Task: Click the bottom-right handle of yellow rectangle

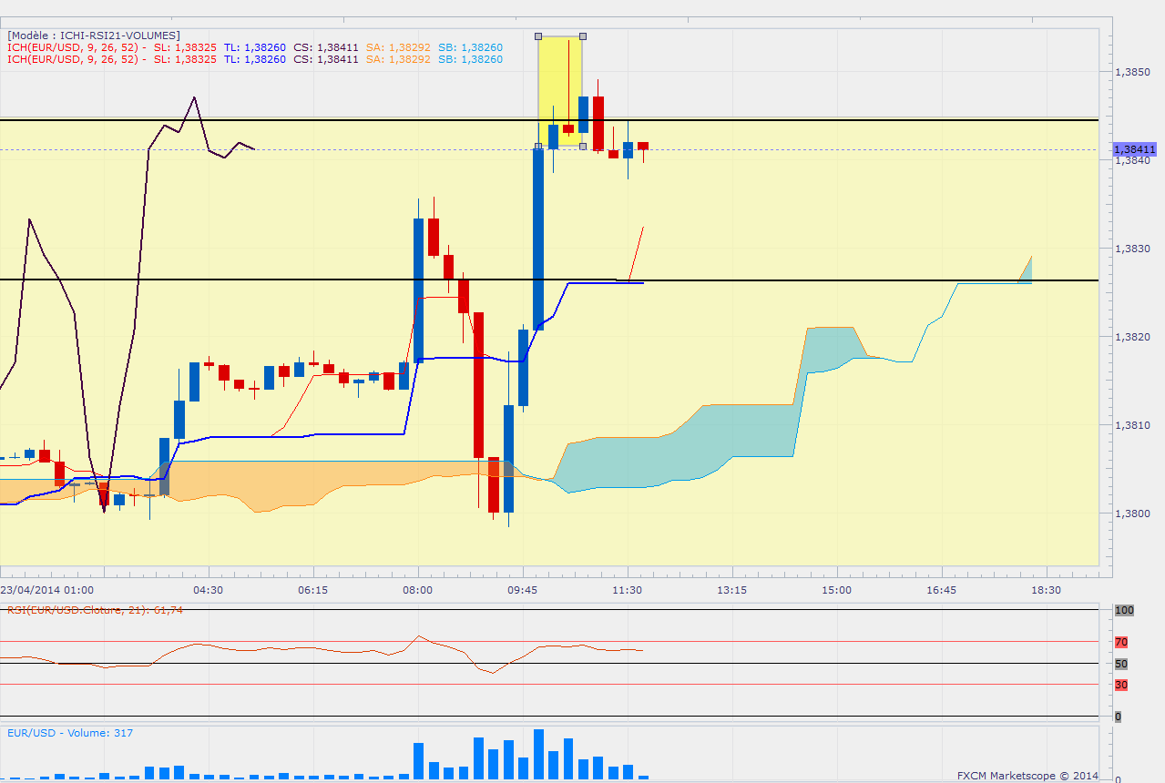Action: point(583,146)
